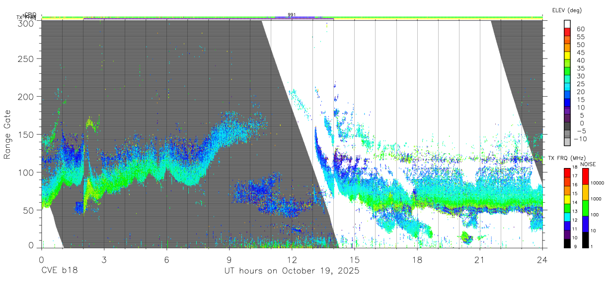Viewport: 610px width, 281px height.
Task: Click the '-10' label of ELEV scale
Action: point(580,139)
